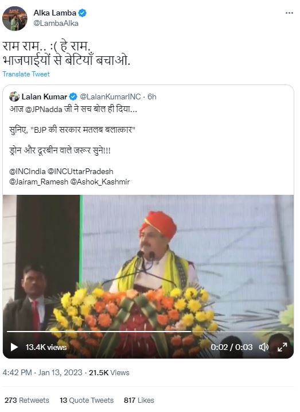Open the @LambaAlka handle
The height and width of the screenshot is (412, 300).
[x=56, y=24]
